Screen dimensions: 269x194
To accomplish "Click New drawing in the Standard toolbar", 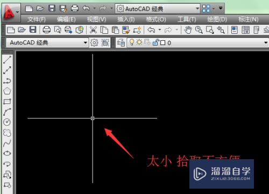I will coord(11,30).
